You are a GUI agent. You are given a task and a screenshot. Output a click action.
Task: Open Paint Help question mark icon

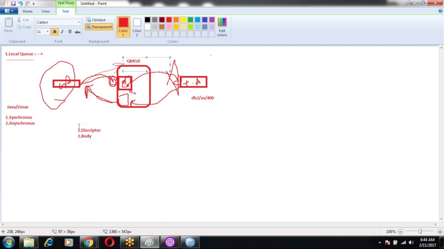440,11
